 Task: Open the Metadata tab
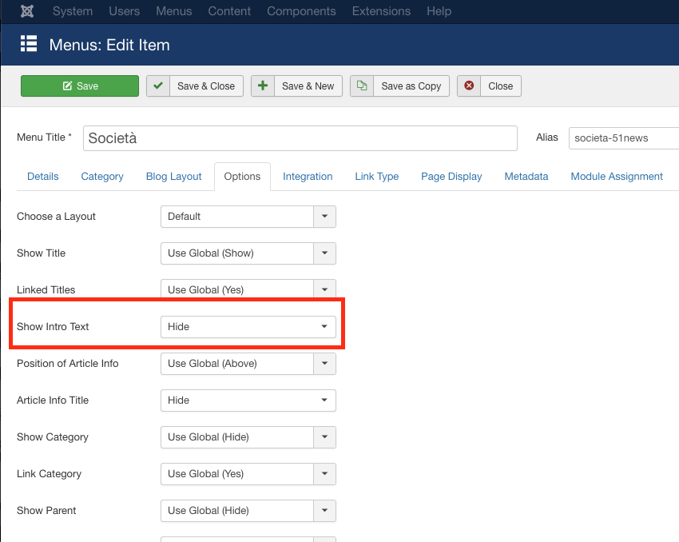pos(526,177)
